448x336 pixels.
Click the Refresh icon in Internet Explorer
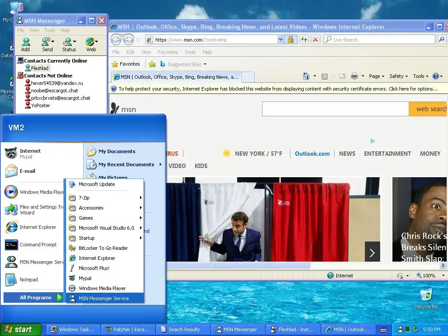coord(304,39)
